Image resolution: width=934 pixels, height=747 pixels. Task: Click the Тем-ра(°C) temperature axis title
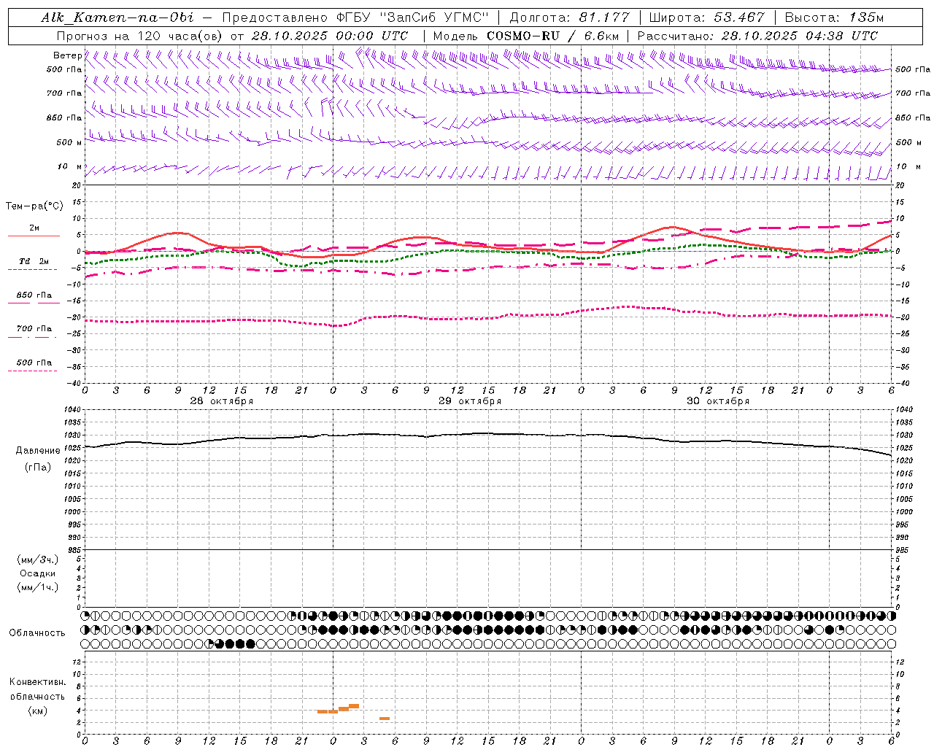(34, 206)
